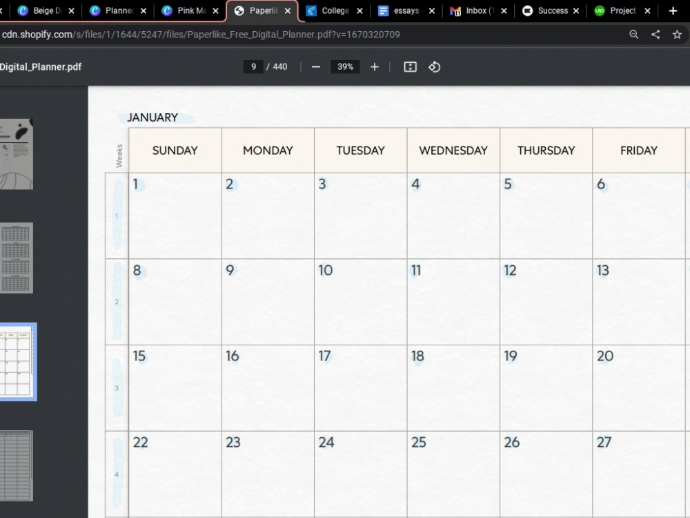Open the bottom lined page thumbnail

17,466
